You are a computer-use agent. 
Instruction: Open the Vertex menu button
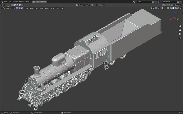click(47, 8)
